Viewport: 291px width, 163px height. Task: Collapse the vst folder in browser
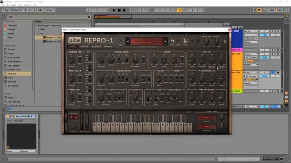39,34
